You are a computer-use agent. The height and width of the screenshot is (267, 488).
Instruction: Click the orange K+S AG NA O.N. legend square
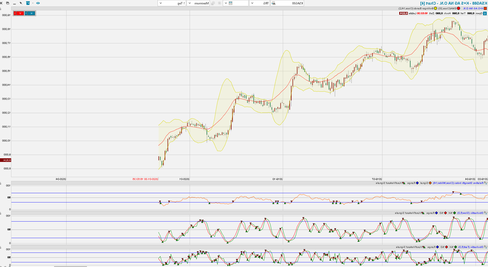coord(485,9)
